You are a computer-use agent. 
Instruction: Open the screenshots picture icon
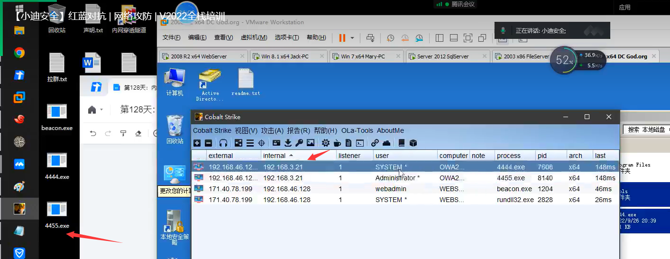click(311, 143)
